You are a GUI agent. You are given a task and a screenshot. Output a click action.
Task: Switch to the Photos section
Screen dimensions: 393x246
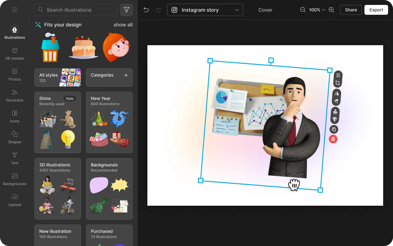[15, 75]
